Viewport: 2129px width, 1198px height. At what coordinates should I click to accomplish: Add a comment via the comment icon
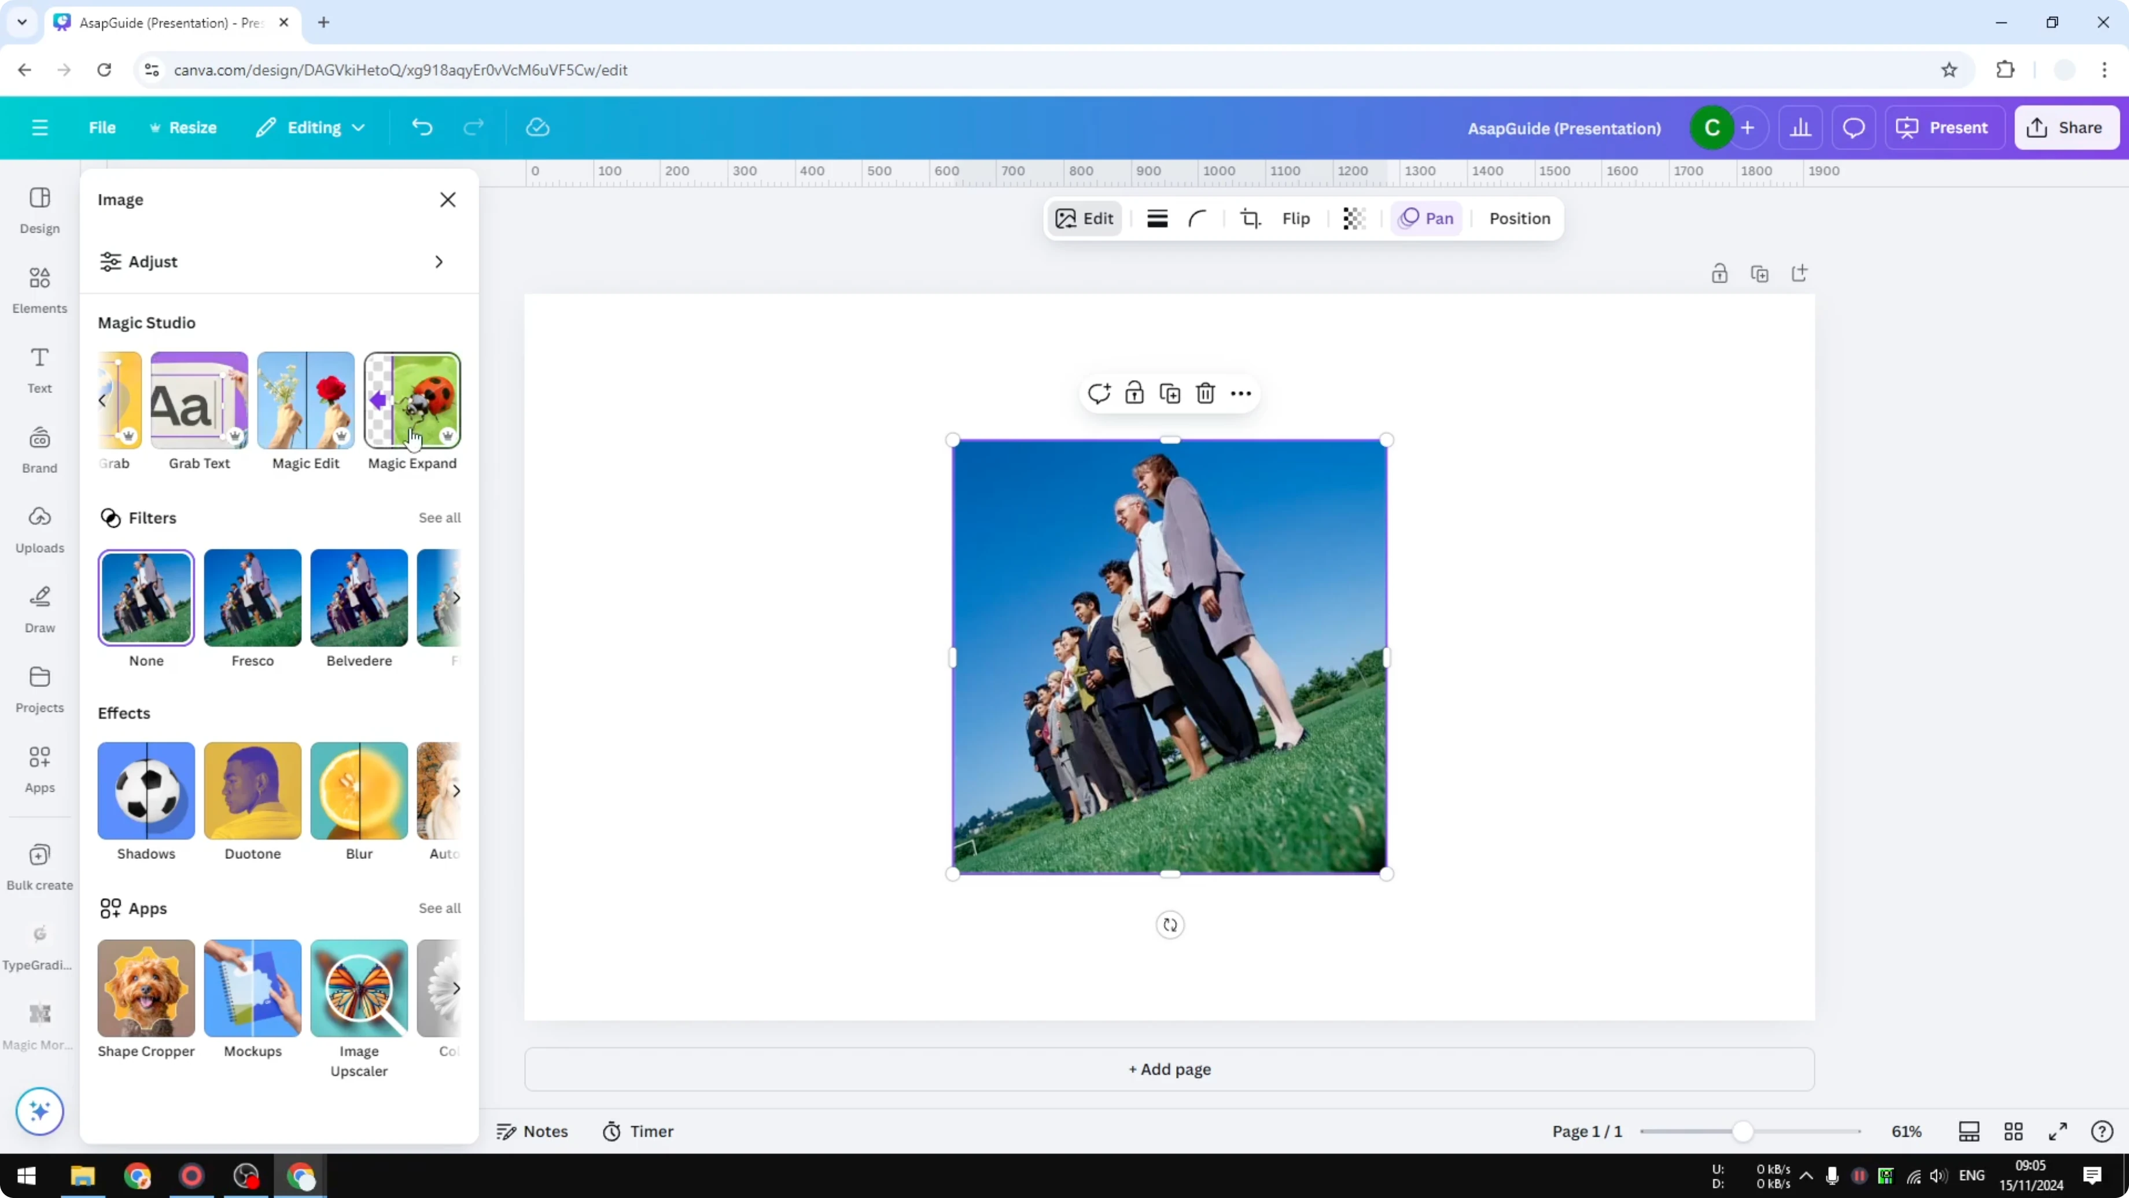1099,394
